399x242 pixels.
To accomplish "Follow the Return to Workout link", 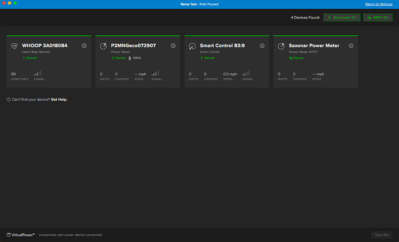I will [x=379, y=4].
